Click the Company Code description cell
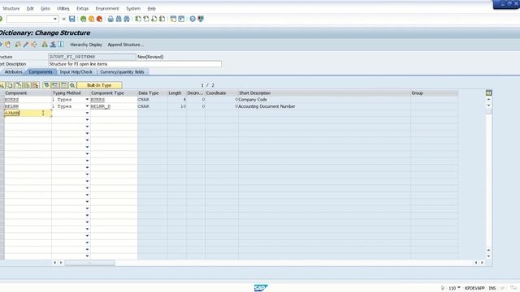This screenshot has width=520, height=292. 324,99
